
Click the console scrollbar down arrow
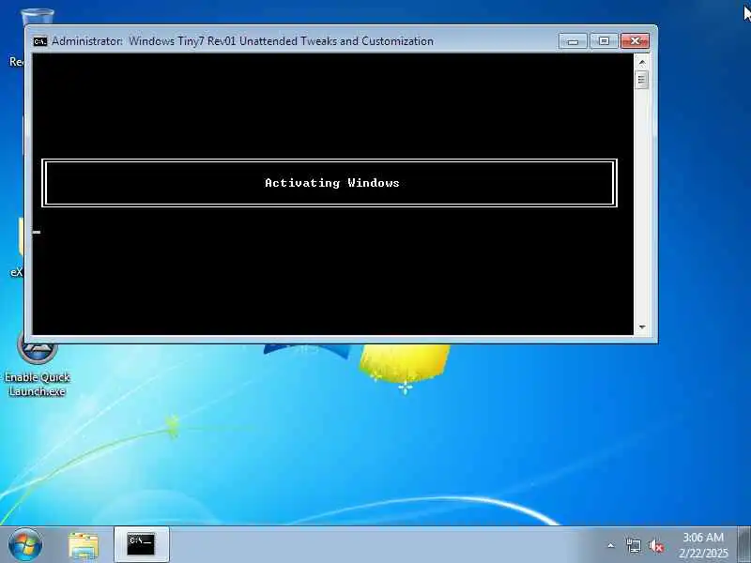tap(642, 327)
